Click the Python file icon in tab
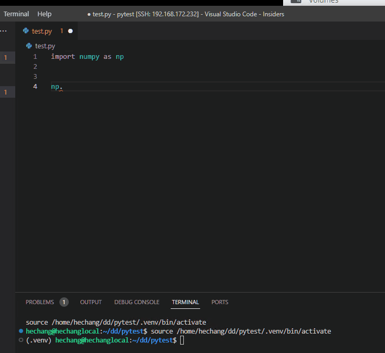 coord(26,30)
